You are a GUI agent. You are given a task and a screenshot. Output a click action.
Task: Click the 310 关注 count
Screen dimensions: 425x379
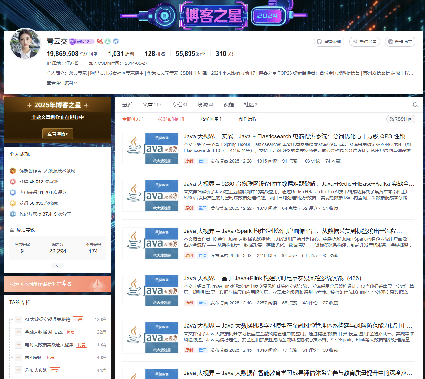tap(226, 54)
